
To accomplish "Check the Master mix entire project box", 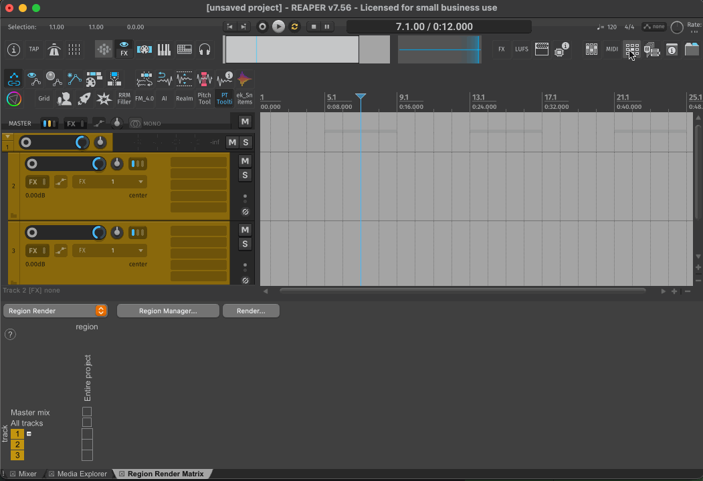I will (87, 412).
